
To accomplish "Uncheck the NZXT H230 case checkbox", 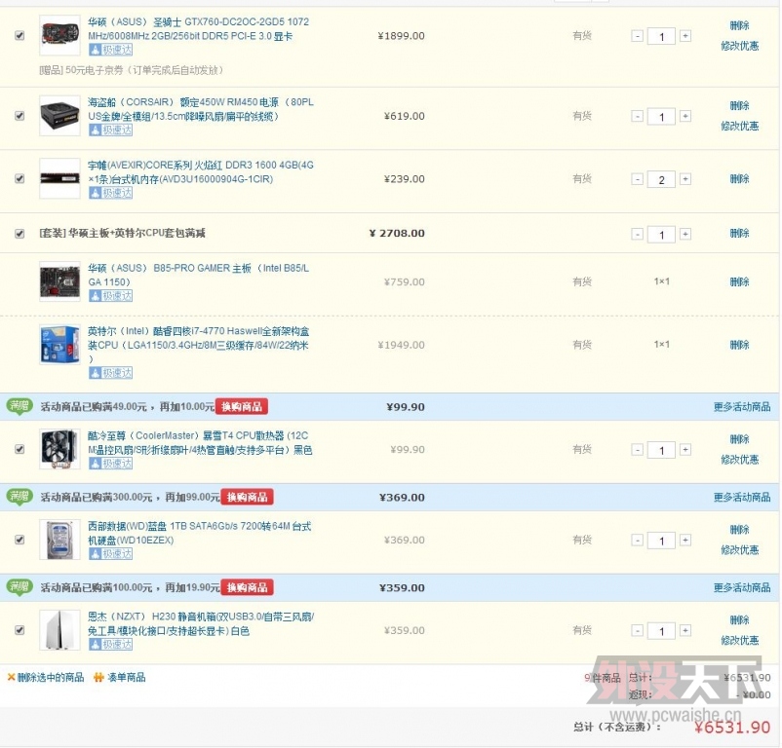I will coord(20,630).
